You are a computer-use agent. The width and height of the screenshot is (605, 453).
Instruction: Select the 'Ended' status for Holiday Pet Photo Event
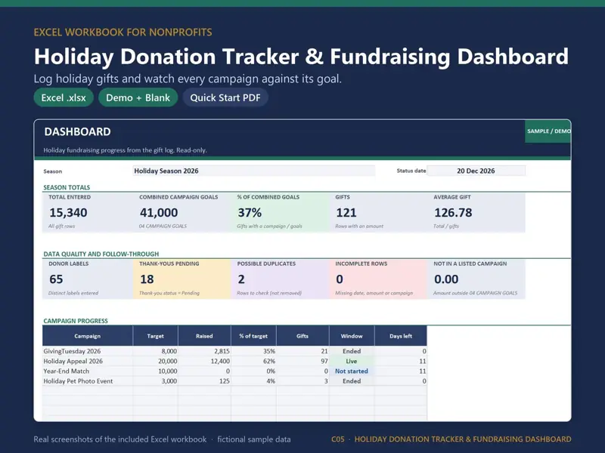coord(352,381)
